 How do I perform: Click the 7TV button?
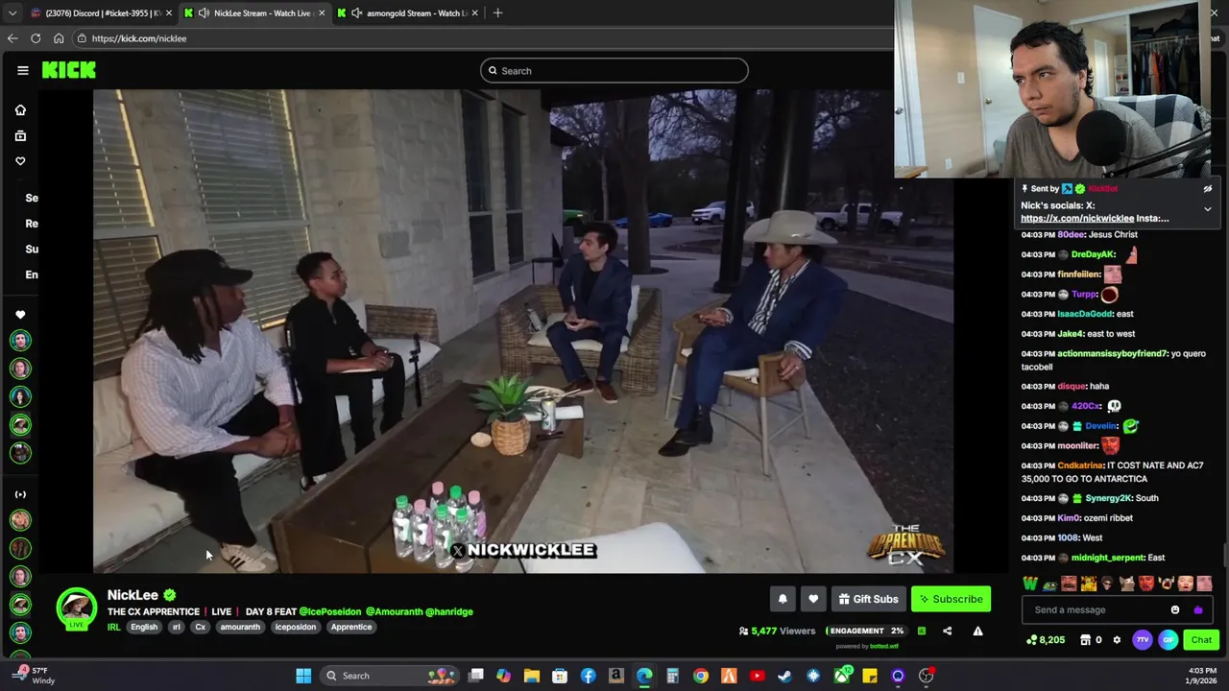[x=1143, y=639]
